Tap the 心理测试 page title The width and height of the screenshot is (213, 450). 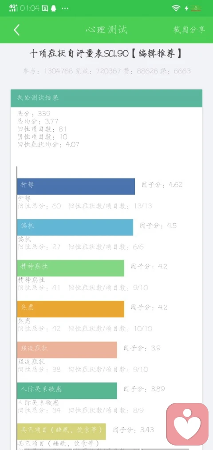coord(106,30)
